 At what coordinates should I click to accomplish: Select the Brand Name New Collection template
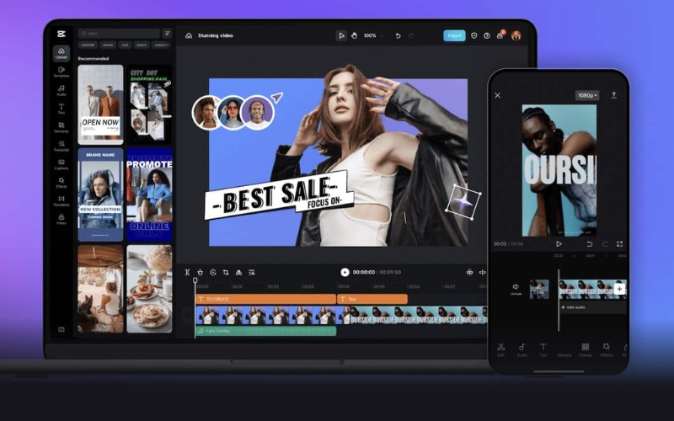(100, 195)
